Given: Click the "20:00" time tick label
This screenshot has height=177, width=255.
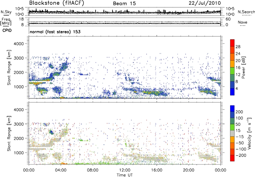Looking at the screenshot, I should click(188, 170).
